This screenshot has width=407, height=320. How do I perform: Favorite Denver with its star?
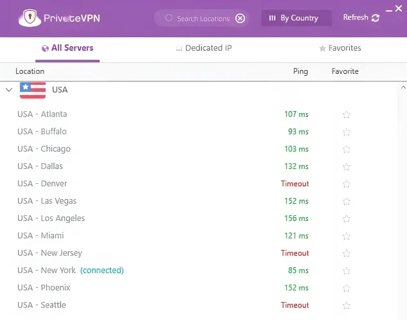pyautogui.click(x=347, y=184)
